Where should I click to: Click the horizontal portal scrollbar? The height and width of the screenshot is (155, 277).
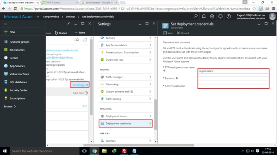(x=138, y=145)
